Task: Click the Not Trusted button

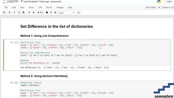Action: pos(151,7)
